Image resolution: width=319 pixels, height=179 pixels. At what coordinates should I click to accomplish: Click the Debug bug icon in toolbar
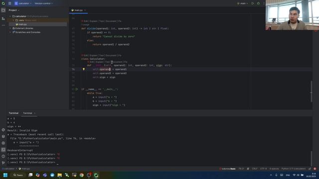pyautogui.click(x=258, y=3)
